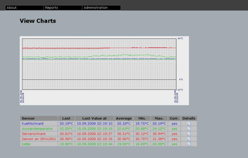Open details icon for Kuehlschrank sensor
Viewport: 248px width, 158px height.
pos(189,124)
